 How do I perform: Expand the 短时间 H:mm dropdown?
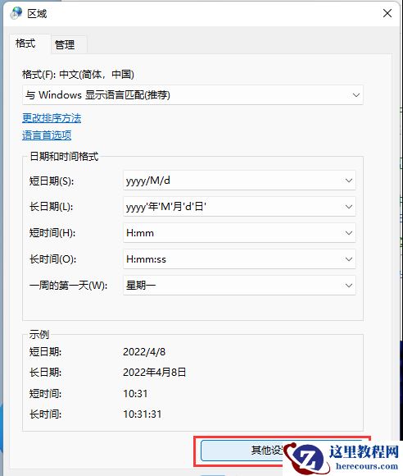pyautogui.click(x=239, y=233)
